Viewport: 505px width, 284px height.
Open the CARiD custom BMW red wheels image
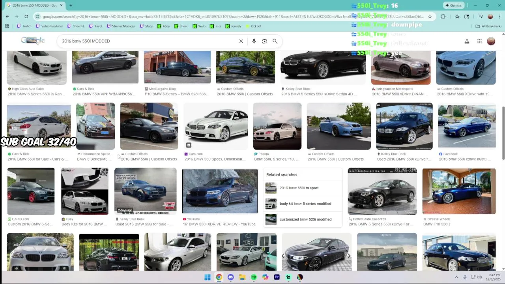point(31,191)
